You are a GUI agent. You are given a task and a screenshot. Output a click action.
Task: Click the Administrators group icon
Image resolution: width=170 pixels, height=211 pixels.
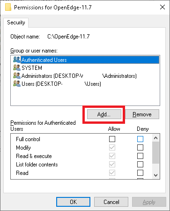point(17,75)
